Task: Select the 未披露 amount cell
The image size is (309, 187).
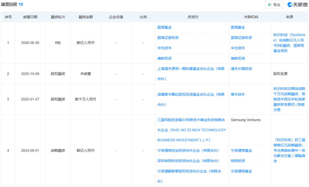Action: coord(86,74)
